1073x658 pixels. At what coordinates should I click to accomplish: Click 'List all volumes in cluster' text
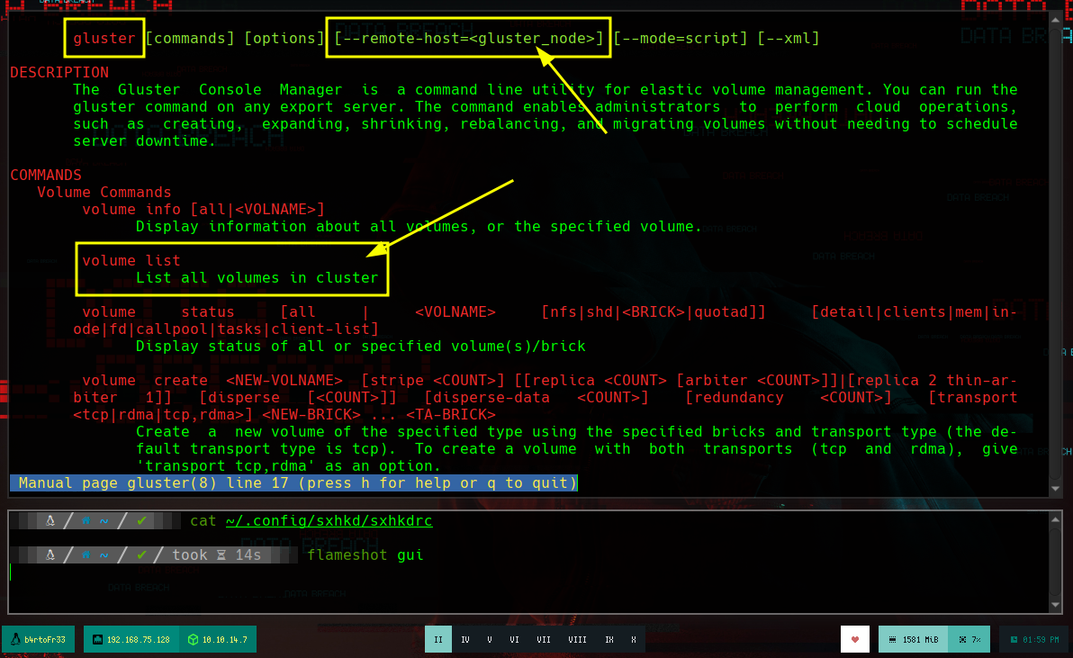click(257, 278)
